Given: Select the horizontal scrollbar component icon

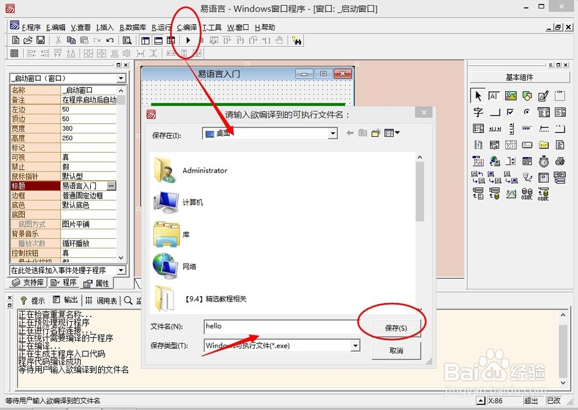Looking at the screenshot, I should click(x=494, y=129).
